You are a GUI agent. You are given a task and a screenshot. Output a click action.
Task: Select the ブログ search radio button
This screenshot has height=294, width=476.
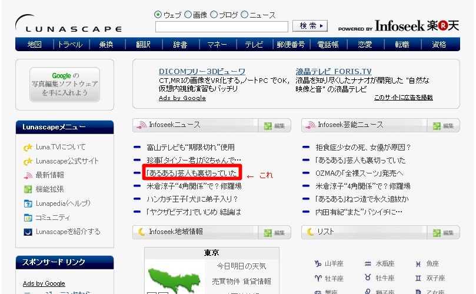coord(214,15)
